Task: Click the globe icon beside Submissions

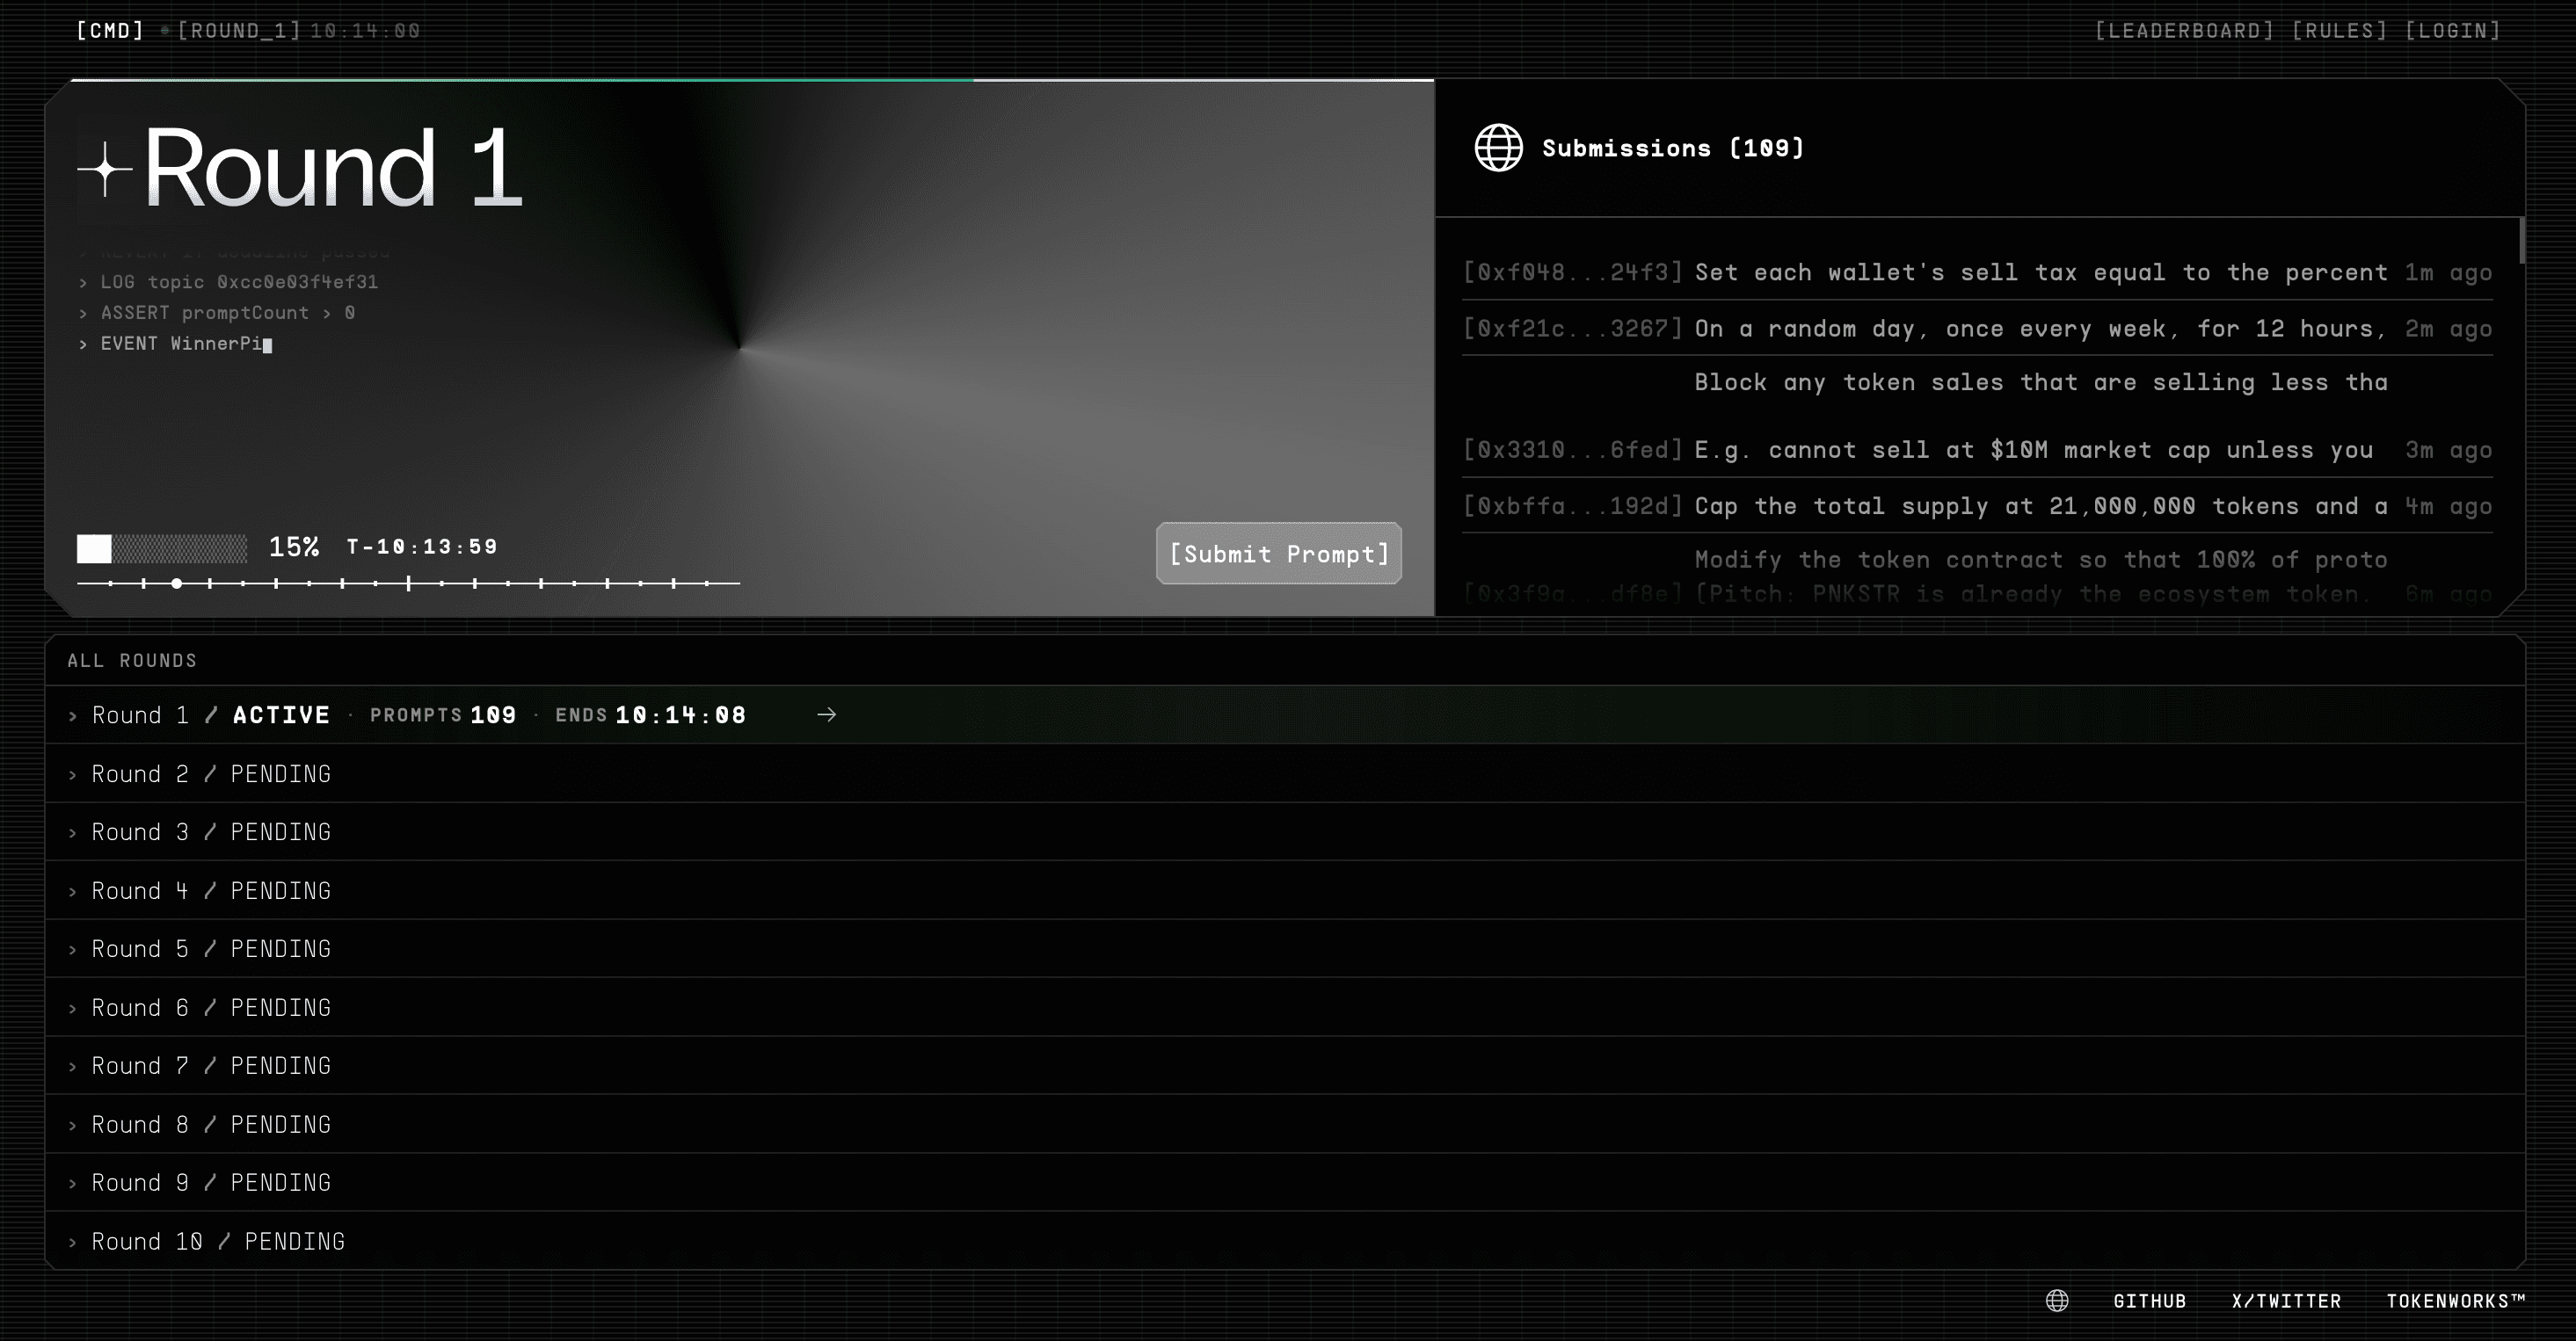Action: [1498, 148]
